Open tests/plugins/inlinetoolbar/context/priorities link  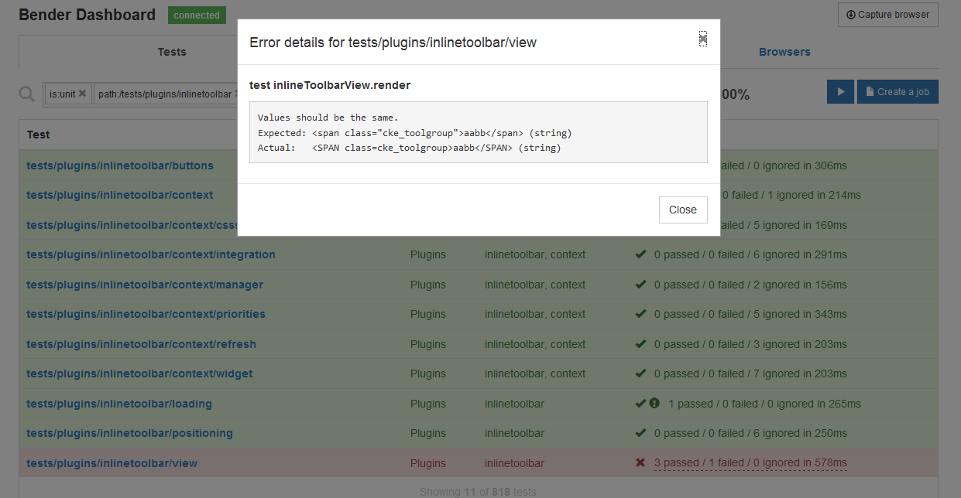pyautogui.click(x=146, y=314)
